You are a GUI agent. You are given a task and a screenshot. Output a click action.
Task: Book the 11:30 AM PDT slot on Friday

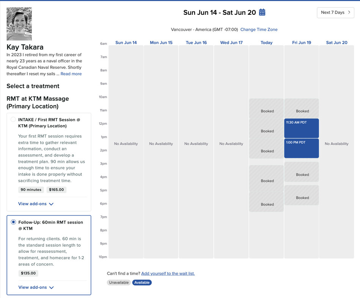coord(302,128)
